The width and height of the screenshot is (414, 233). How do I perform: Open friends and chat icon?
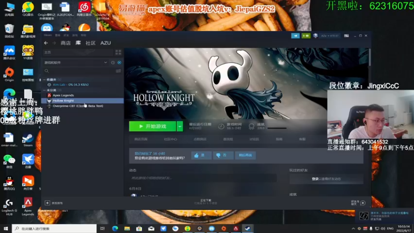(363, 203)
